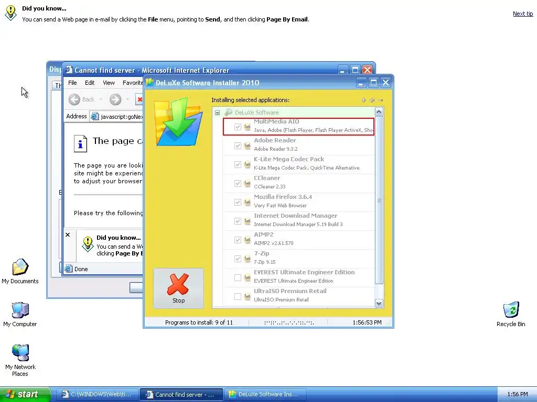
Task: Click the Stop installation button
Action: tap(178, 288)
